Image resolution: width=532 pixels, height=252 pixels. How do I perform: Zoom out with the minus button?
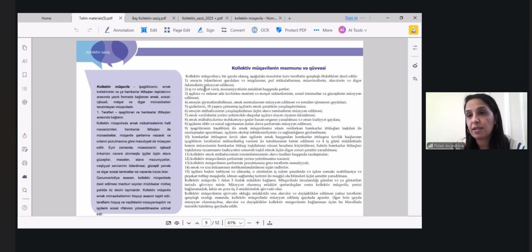click(249, 223)
